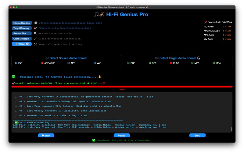The image size is (244, 153).
Task: Click the Reset button
Action: coord(22,44)
